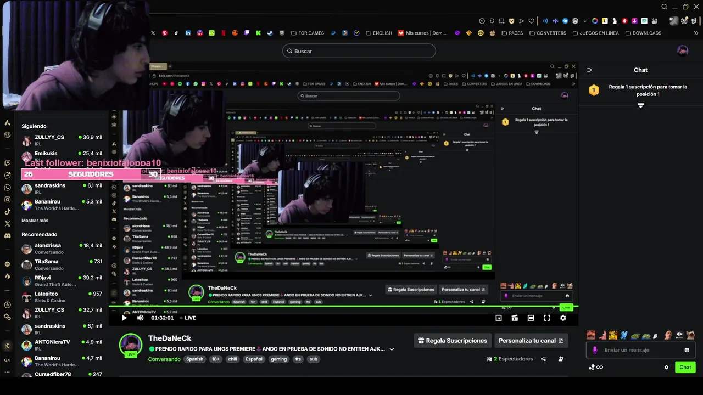703x395 pixels.
Task: Open the JUEGOS EN LINEA bookmarks folder
Action: [596, 33]
